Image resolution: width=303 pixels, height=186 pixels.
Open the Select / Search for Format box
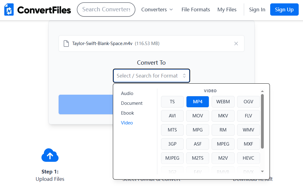pos(148,76)
